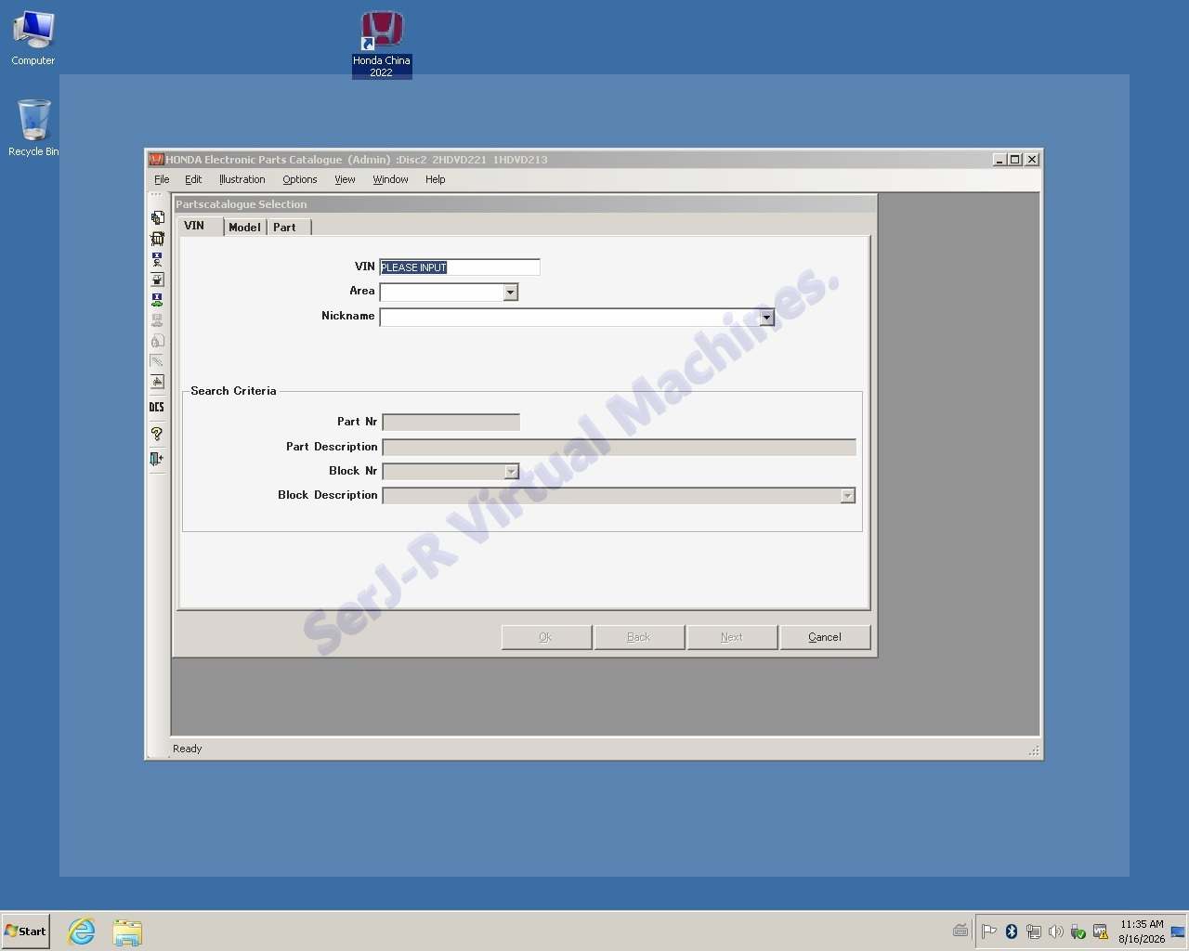This screenshot has width=1189, height=951.
Task: Click the Back button
Action: coord(639,637)
